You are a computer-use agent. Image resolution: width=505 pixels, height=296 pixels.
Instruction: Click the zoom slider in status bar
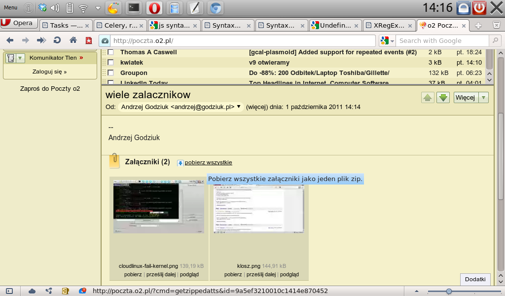click(449, 291)
